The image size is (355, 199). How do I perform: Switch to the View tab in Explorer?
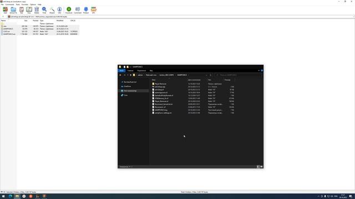(151, 71)
